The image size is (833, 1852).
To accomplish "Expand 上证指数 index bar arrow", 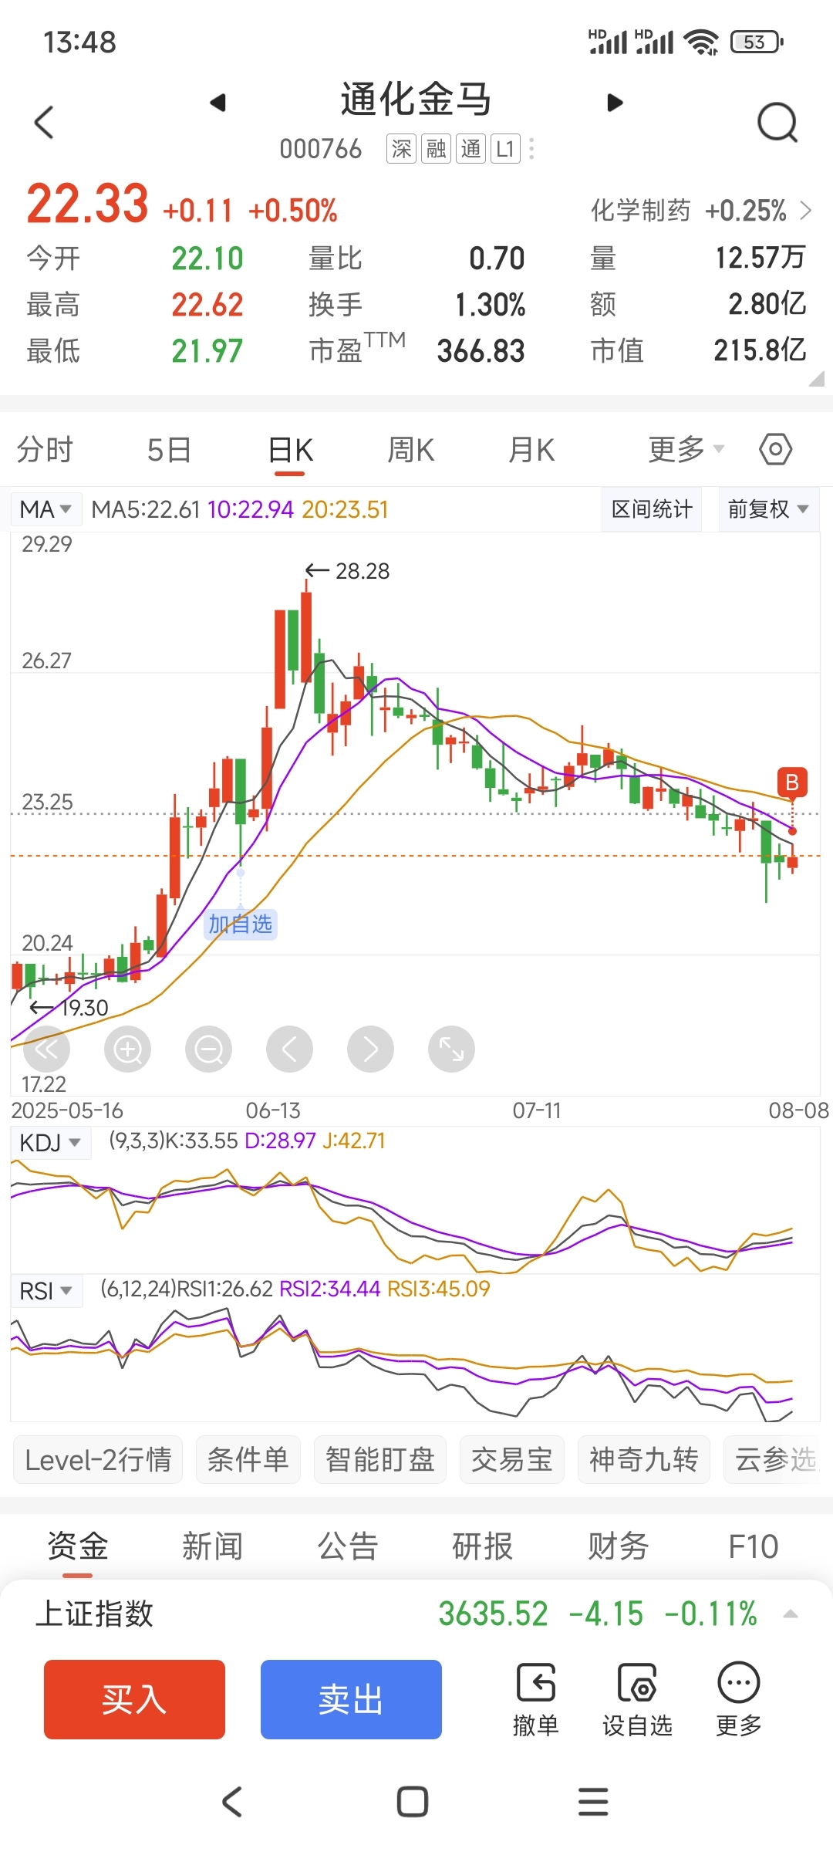I will 790,1614.
